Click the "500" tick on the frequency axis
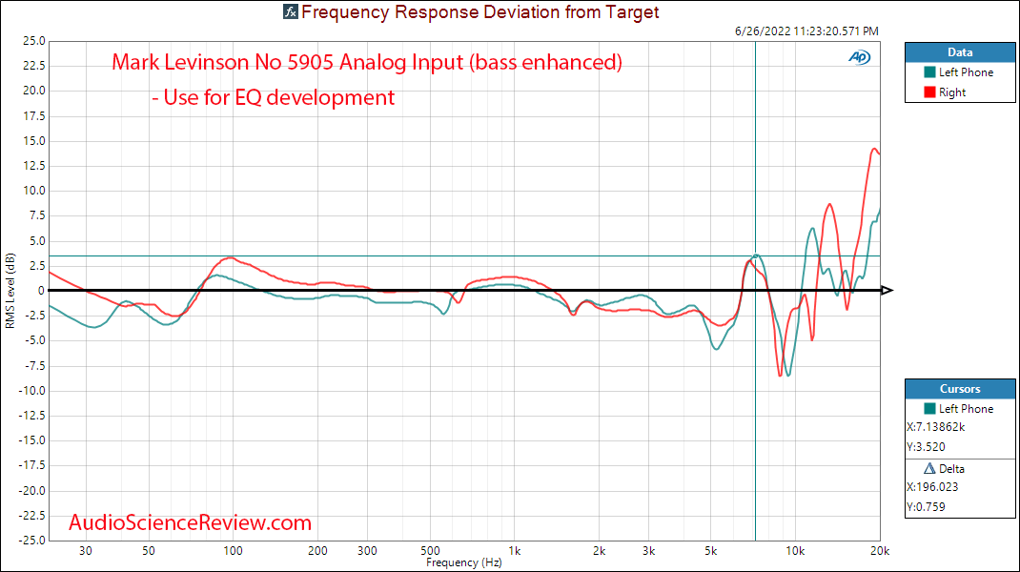Image resolution: width=1020 pixels, height=572 pixels. tap(430, 550)
